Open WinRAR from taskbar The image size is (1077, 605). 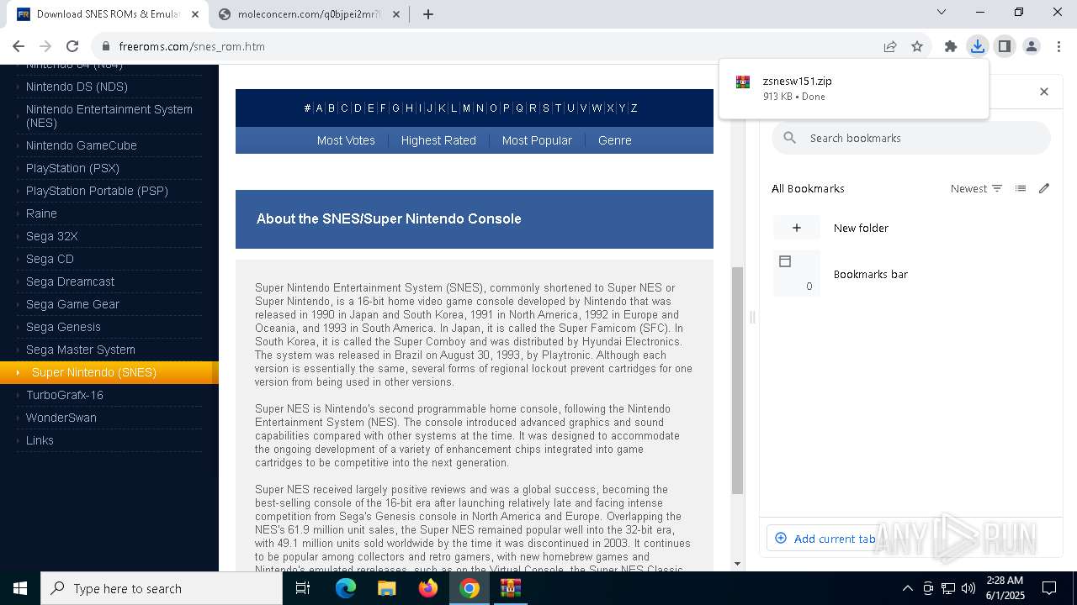pyautogui.click(x=511, y=588)
